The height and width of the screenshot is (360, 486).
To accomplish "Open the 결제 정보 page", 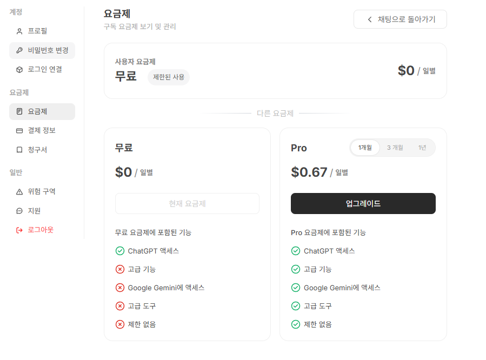I will pos(42,131).
